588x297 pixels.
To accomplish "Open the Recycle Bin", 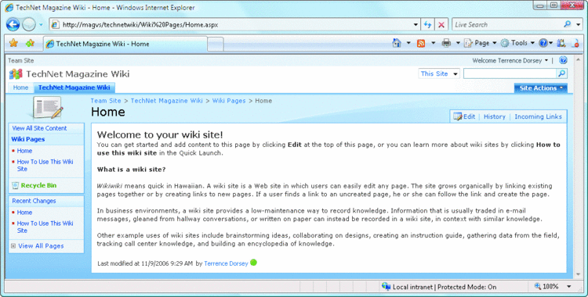I will [38, 185].
